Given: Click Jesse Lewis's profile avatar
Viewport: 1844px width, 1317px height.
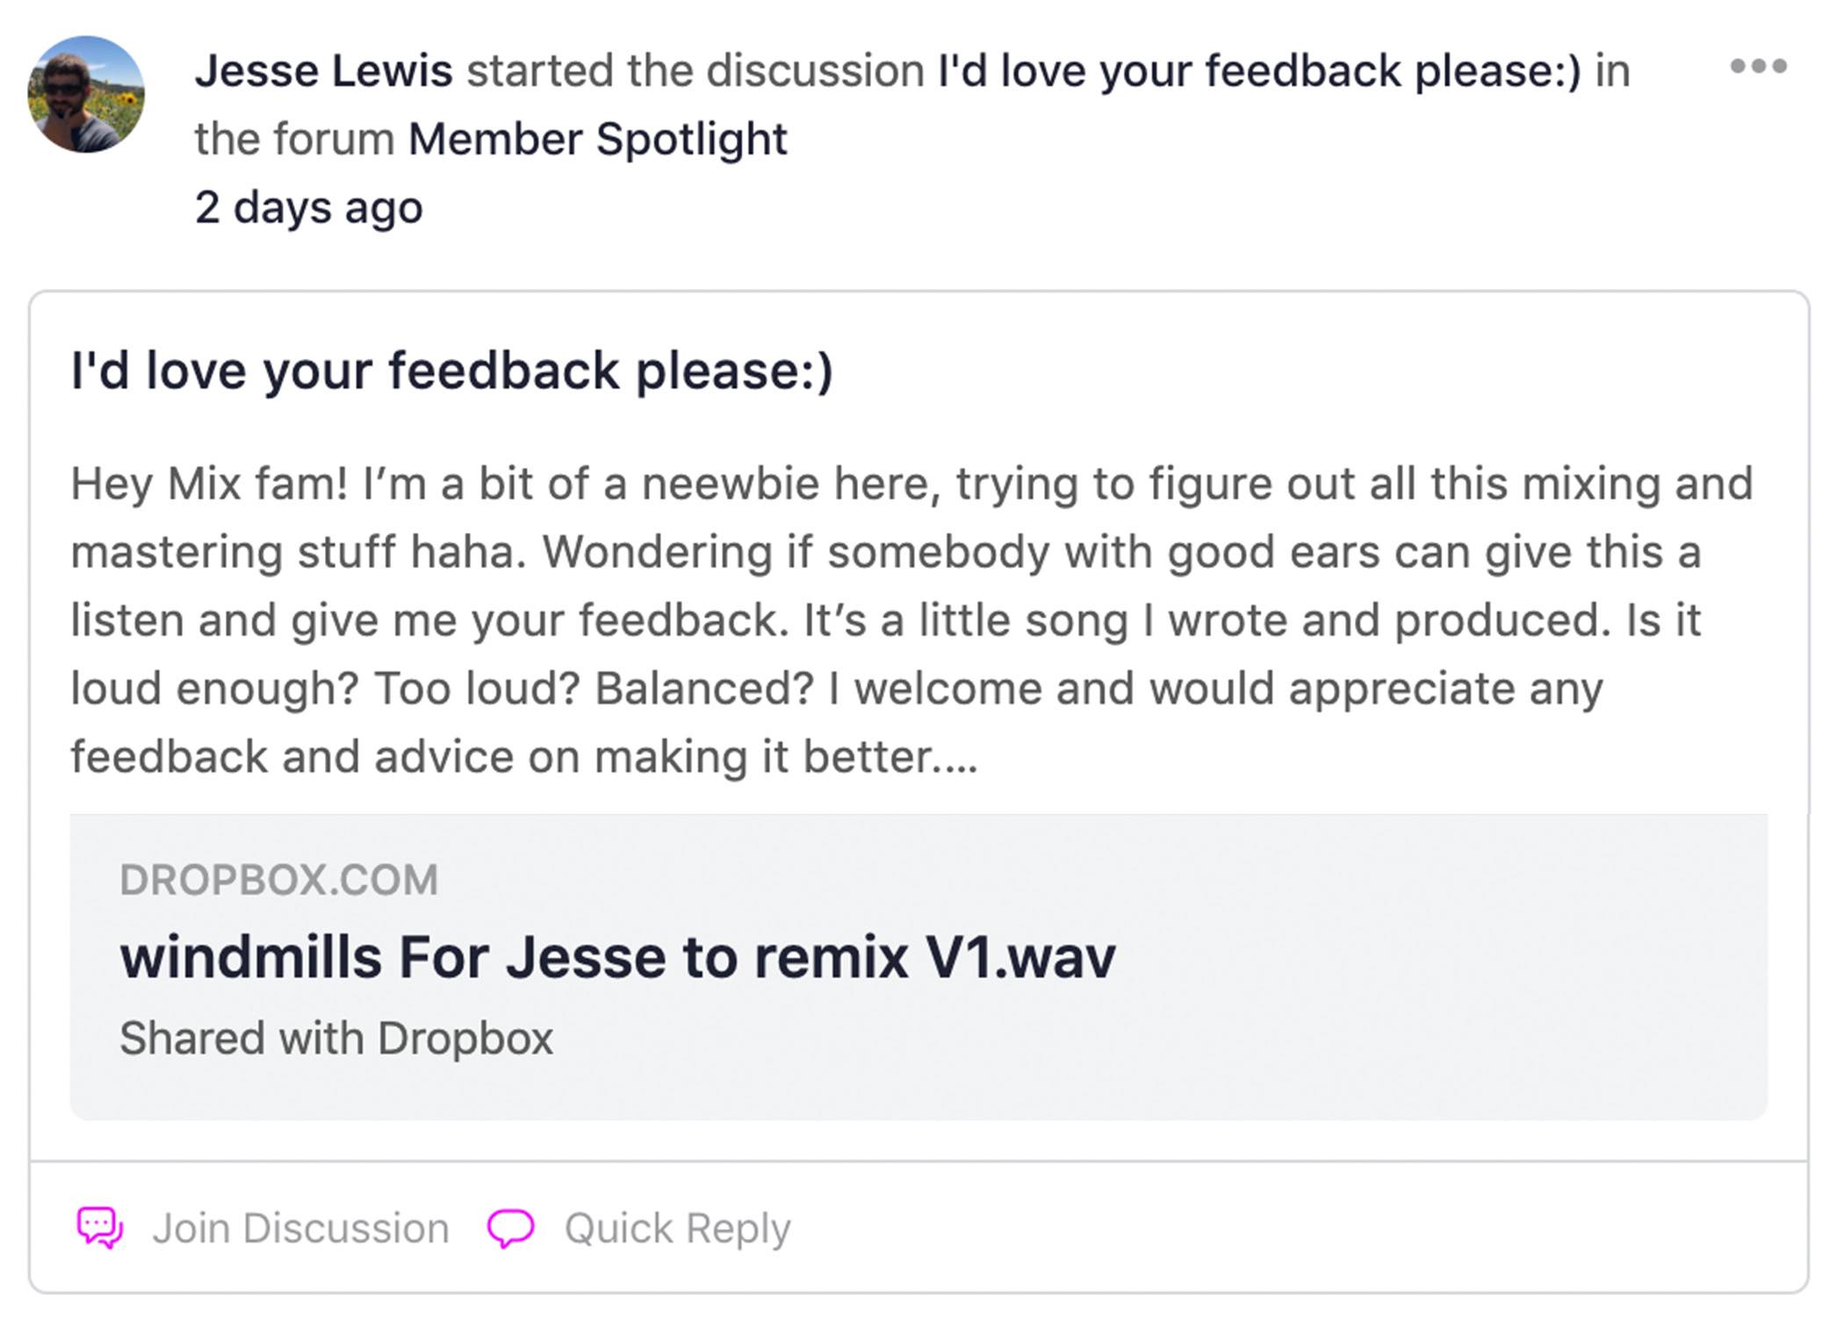Looking at the screenshot, I should click(x=86, y=94).
